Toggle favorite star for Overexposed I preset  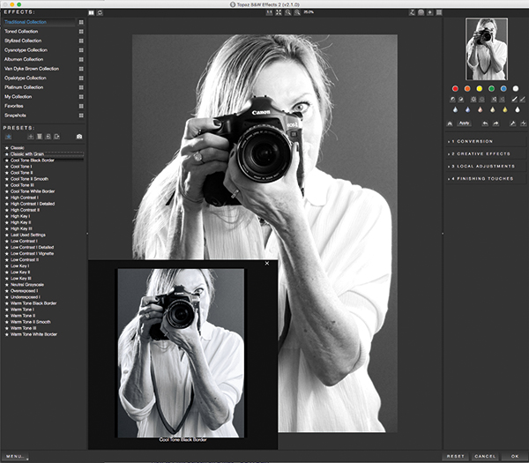click(6, 291)
